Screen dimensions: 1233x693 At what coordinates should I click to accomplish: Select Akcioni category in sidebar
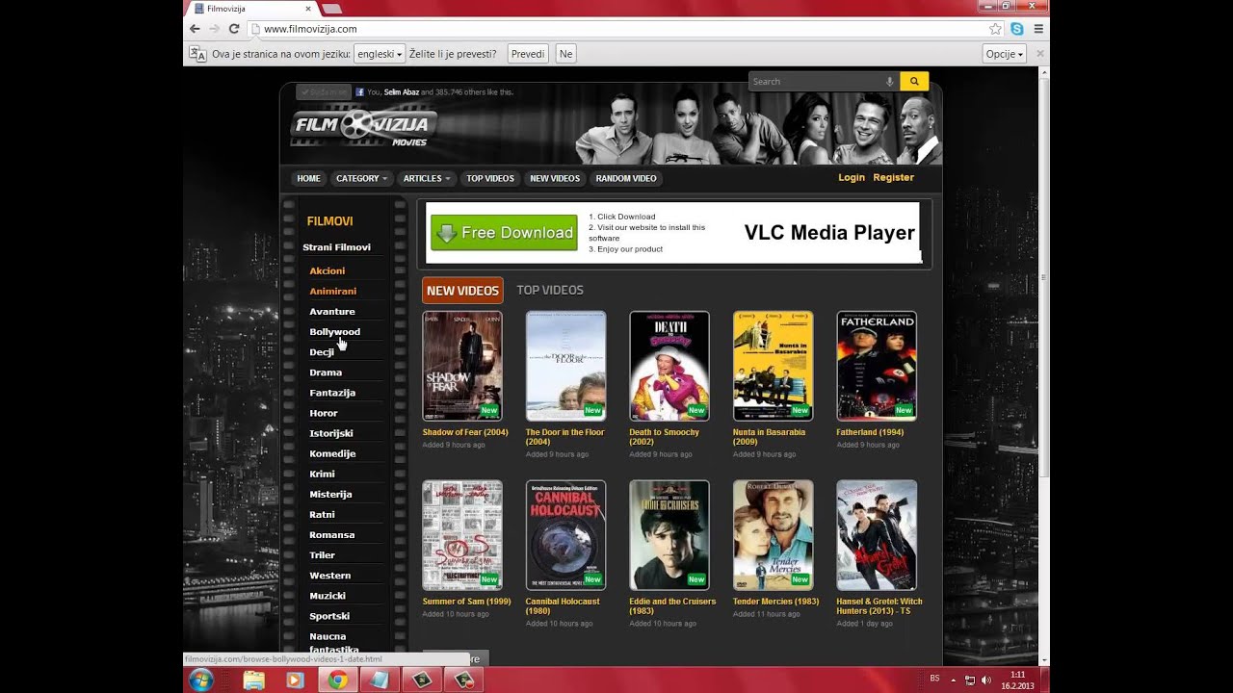(328, 271)
